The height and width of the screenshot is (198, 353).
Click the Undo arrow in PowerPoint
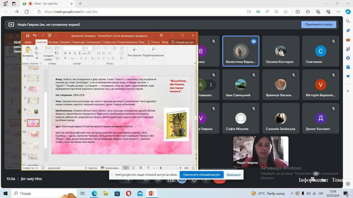click(x=34, y=35)
